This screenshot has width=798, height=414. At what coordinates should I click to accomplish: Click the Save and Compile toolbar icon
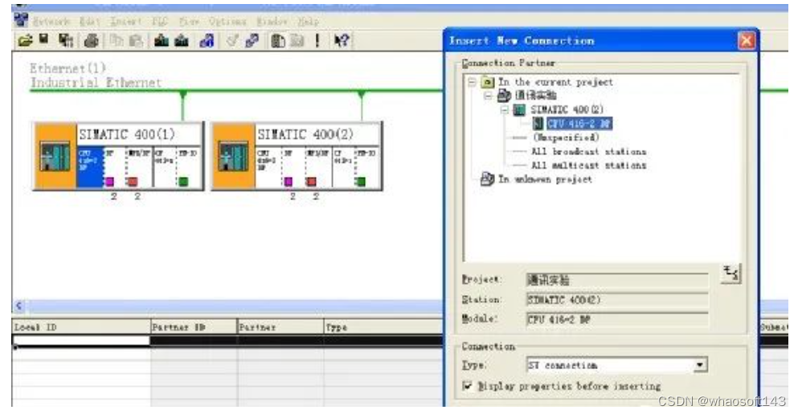pos(66,40)
